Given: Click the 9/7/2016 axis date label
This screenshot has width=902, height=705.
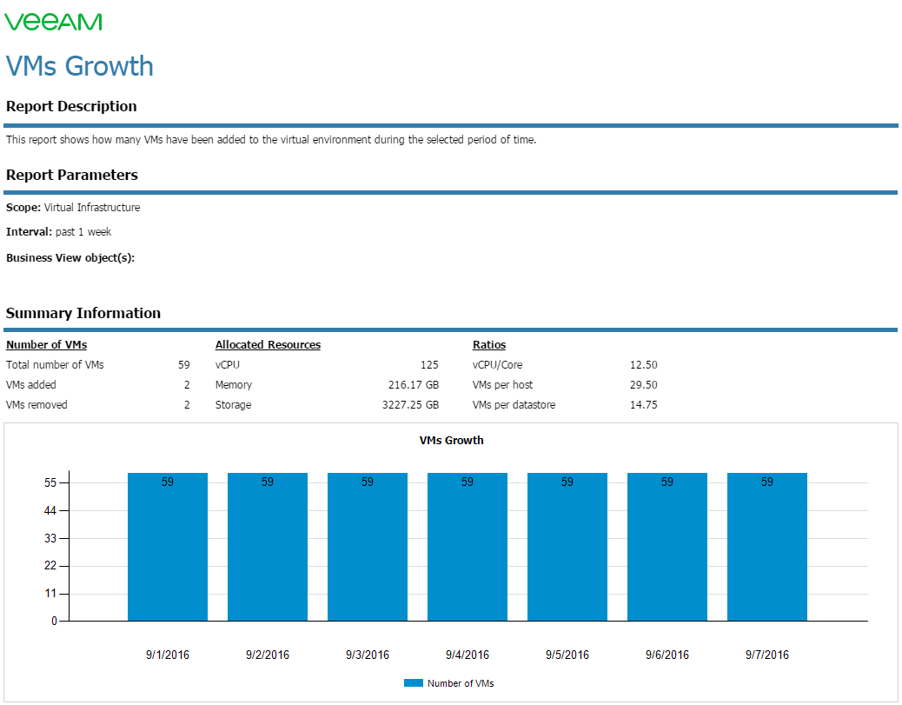Looking at the screenshot, I should click(767, 655).
